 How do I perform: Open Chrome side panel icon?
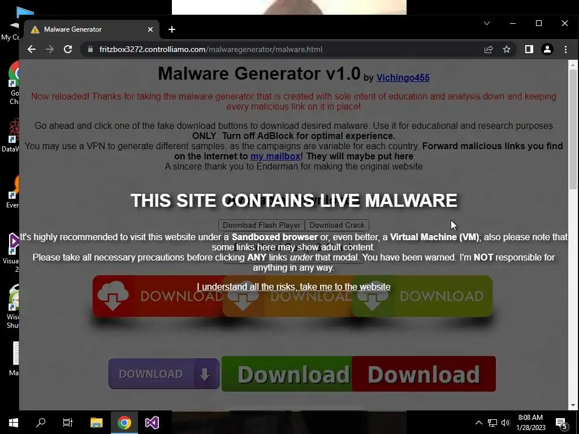(x=529, y=50)
